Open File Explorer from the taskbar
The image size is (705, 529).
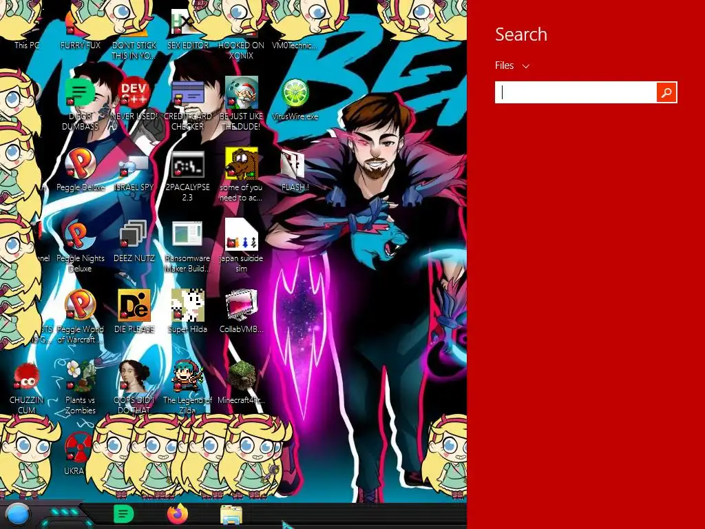click(231, 515)
